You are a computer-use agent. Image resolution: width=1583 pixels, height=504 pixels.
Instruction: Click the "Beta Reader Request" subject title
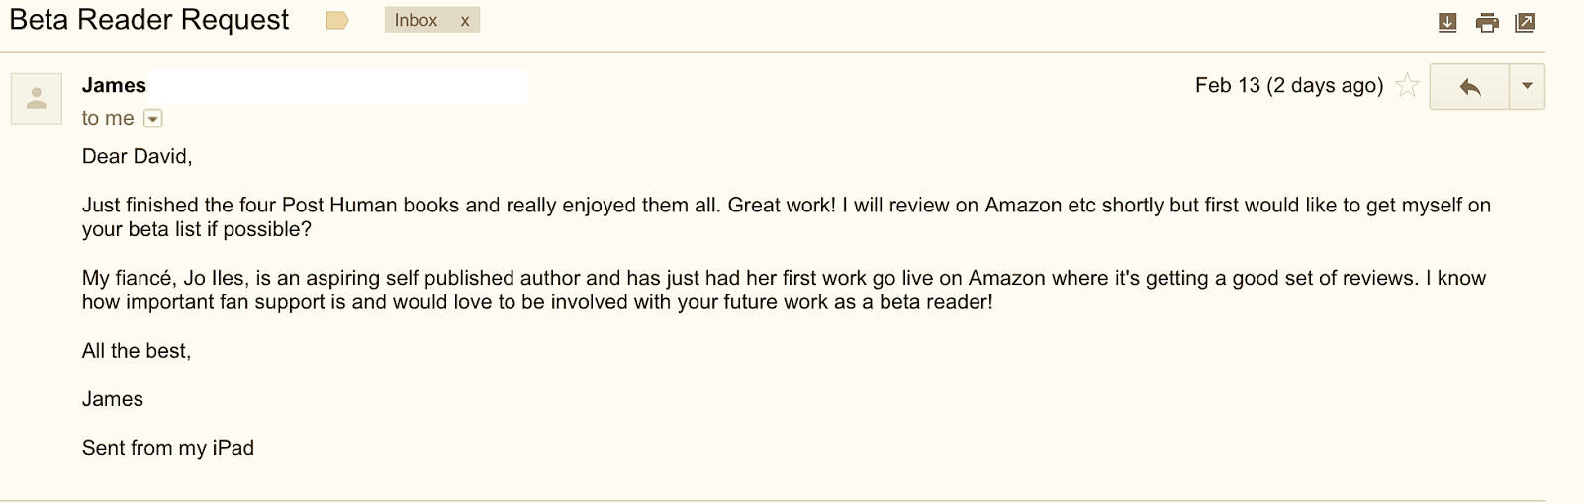(x=149, y=20)
